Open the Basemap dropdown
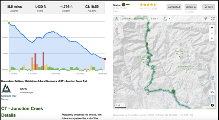The height and width of the screenshot is (120, 219). 140,19
